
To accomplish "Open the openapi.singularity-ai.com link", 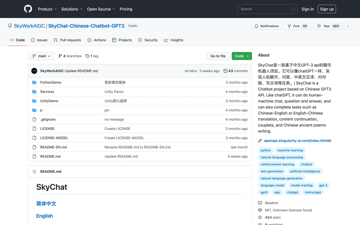I will 297,141.
